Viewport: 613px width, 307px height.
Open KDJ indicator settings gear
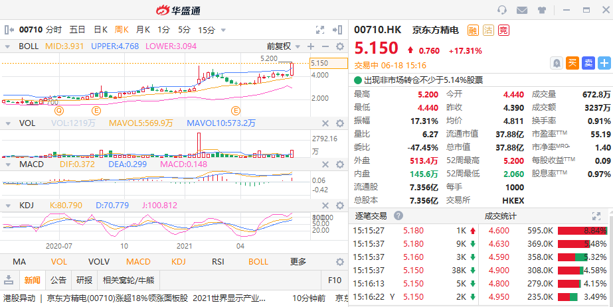click(340, 206)
